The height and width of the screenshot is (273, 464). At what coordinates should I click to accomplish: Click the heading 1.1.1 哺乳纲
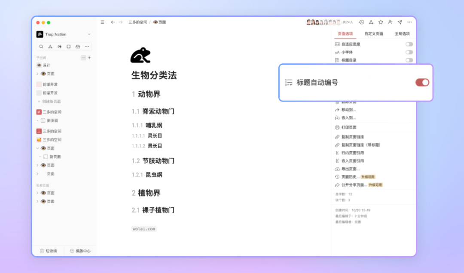click(147, 126)
